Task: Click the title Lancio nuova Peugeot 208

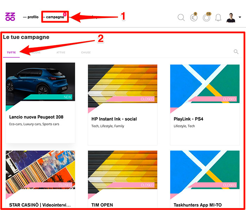Action: [36, 117]
